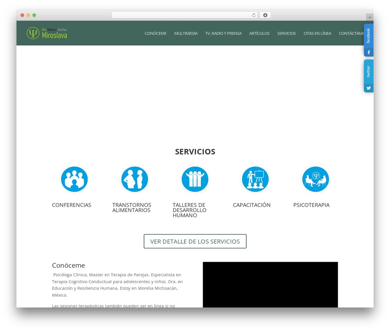Select Servicios in the navigation bar
390x331 pixels.
coord(286,33)
